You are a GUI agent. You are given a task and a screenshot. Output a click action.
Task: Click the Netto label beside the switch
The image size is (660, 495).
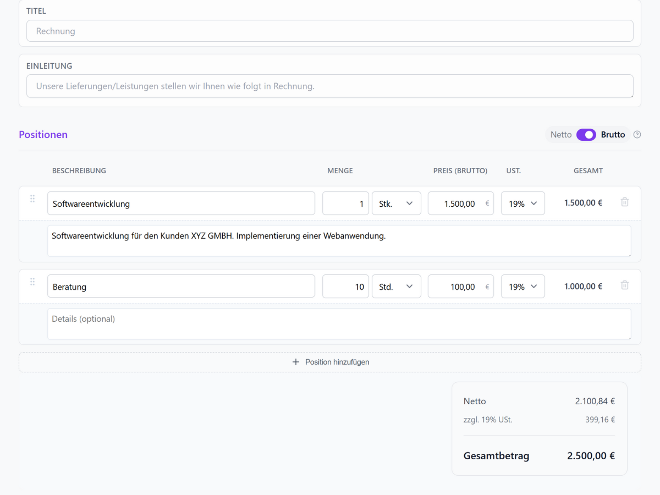tap(561, 135)
